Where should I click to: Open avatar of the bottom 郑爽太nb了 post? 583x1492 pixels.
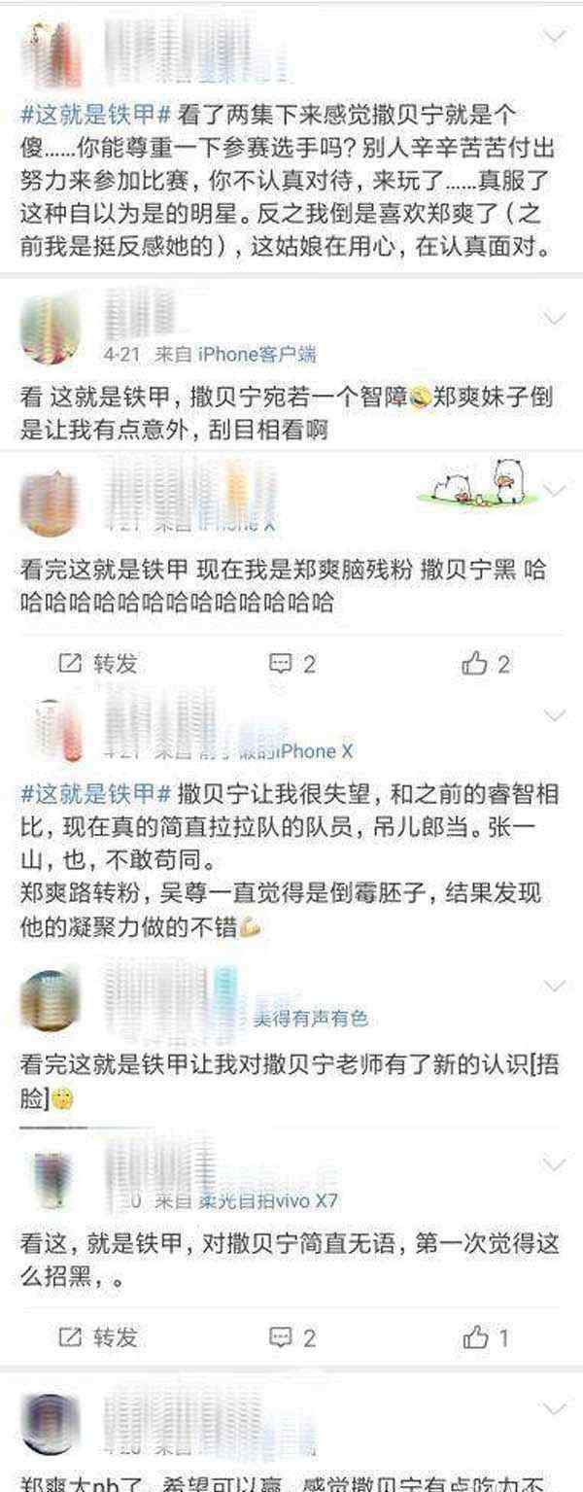tap(51, 1425)
